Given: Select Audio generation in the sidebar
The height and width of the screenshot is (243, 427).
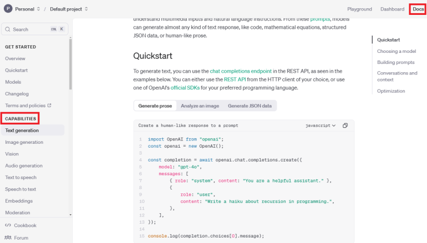Looking at the screenshot, I should (24, 165).
